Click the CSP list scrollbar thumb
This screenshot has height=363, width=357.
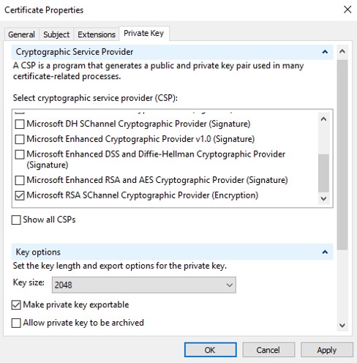point(323,173)
